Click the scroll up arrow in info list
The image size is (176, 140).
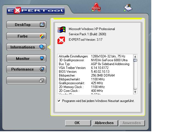tap(135, 57)
